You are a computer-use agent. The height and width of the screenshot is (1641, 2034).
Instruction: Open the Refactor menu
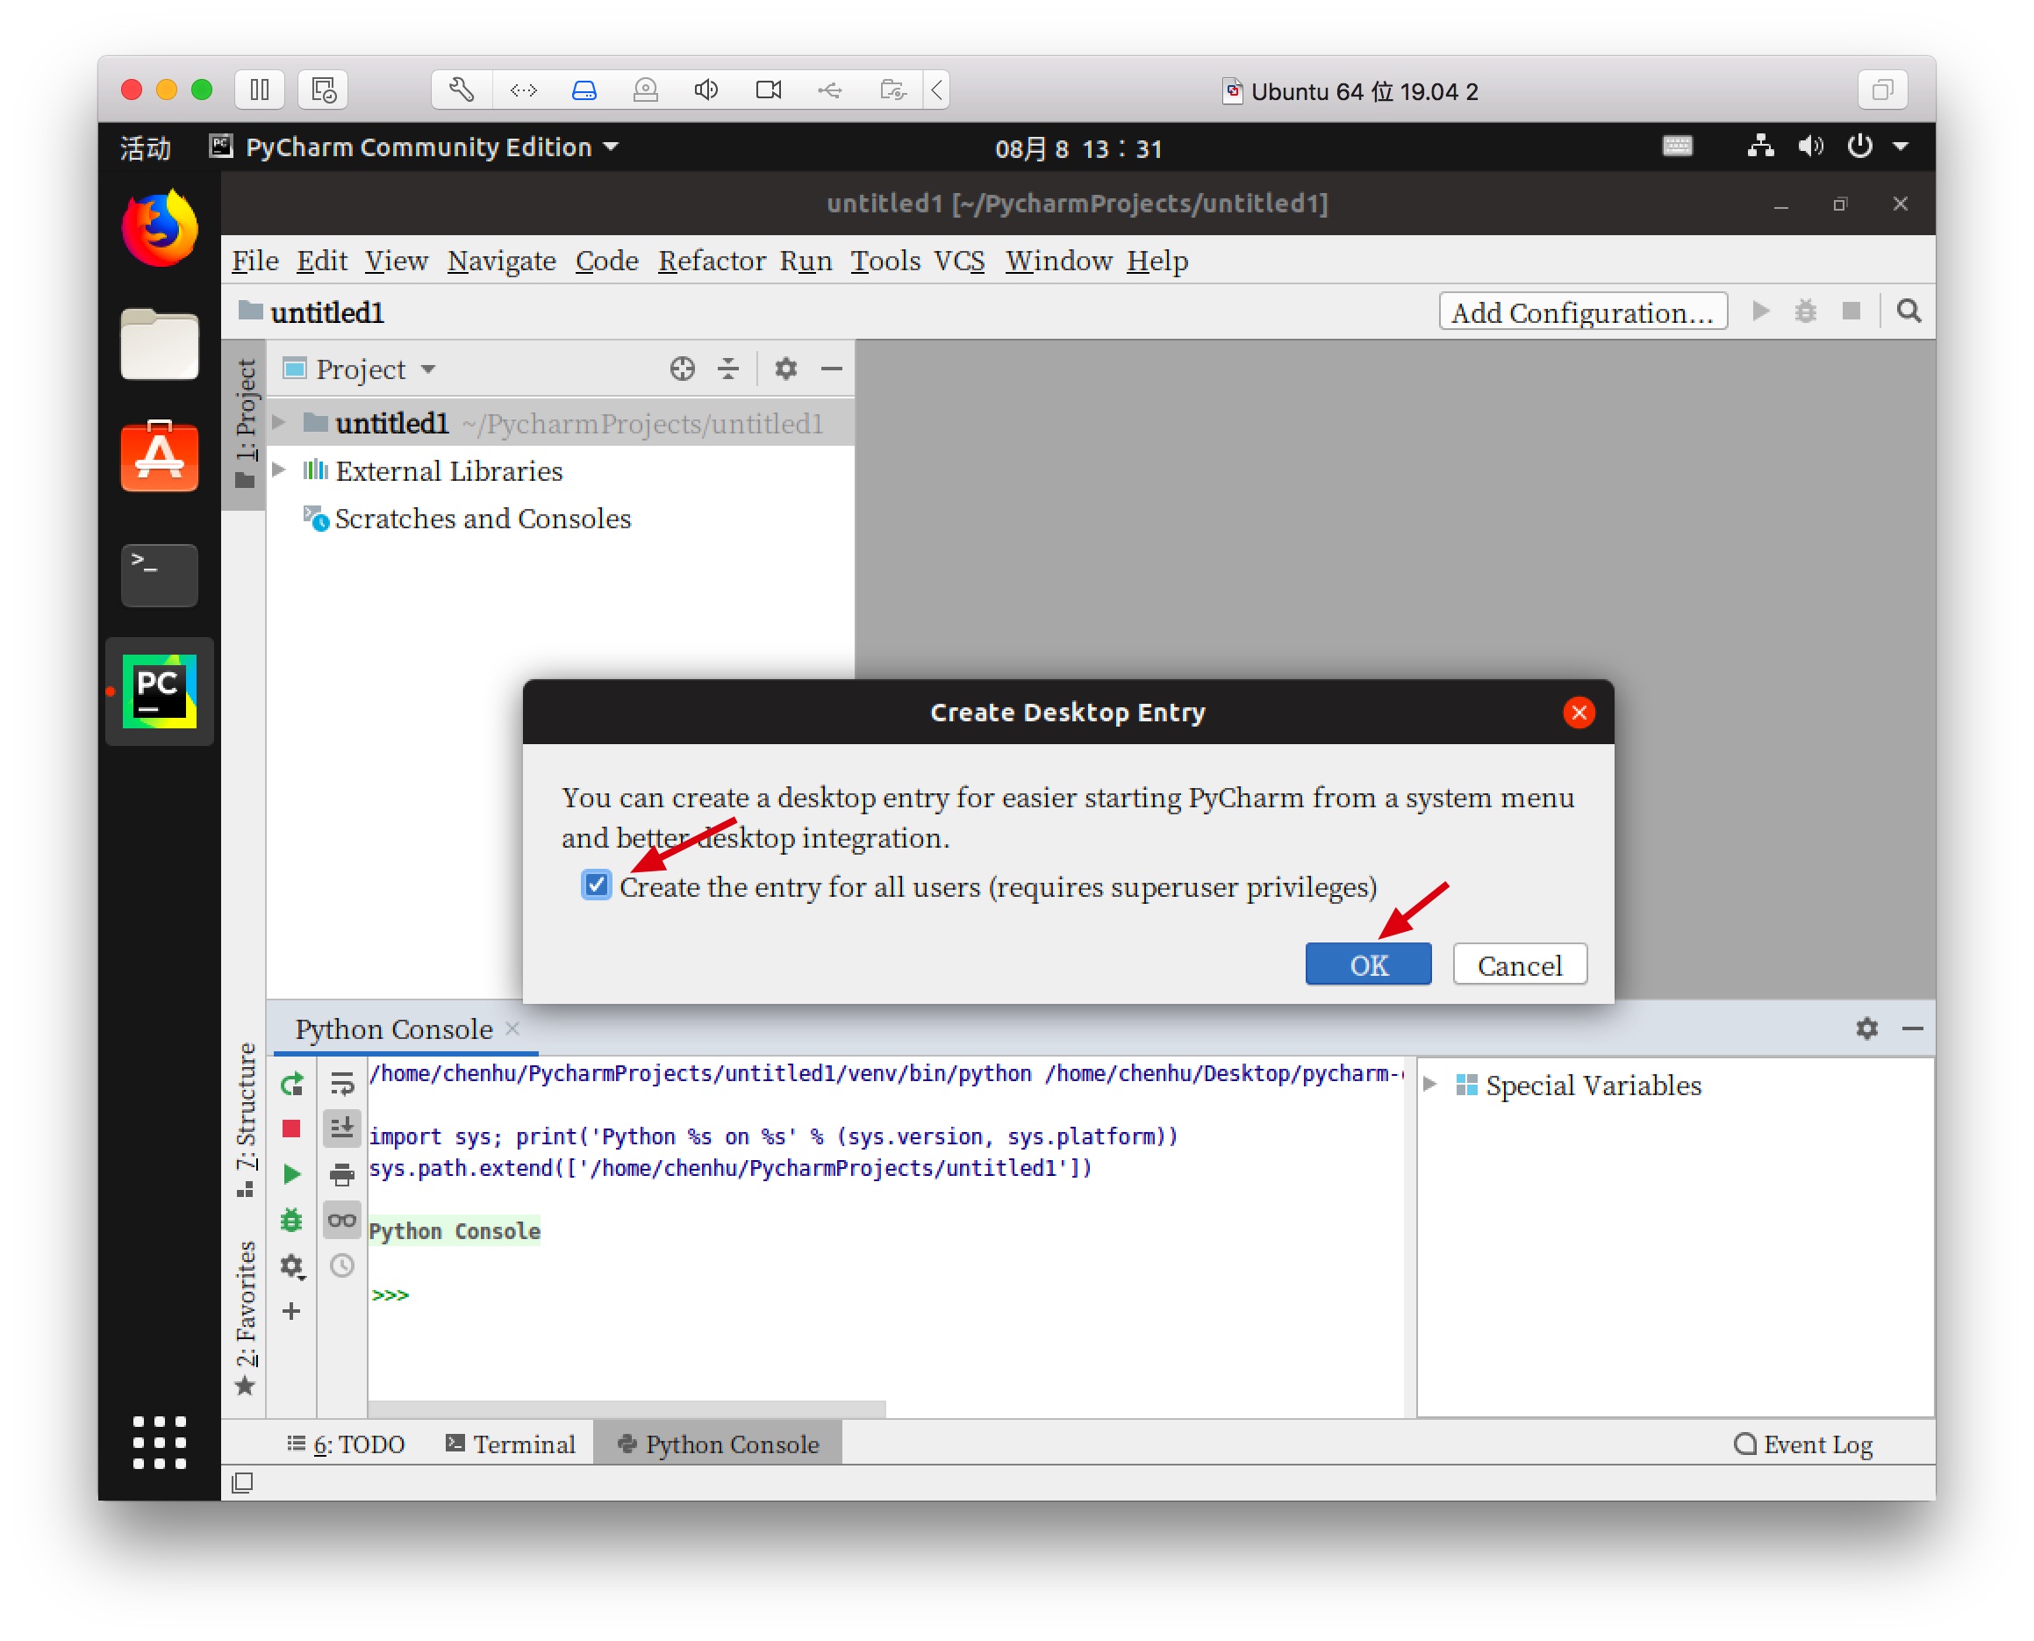[712, 260]
